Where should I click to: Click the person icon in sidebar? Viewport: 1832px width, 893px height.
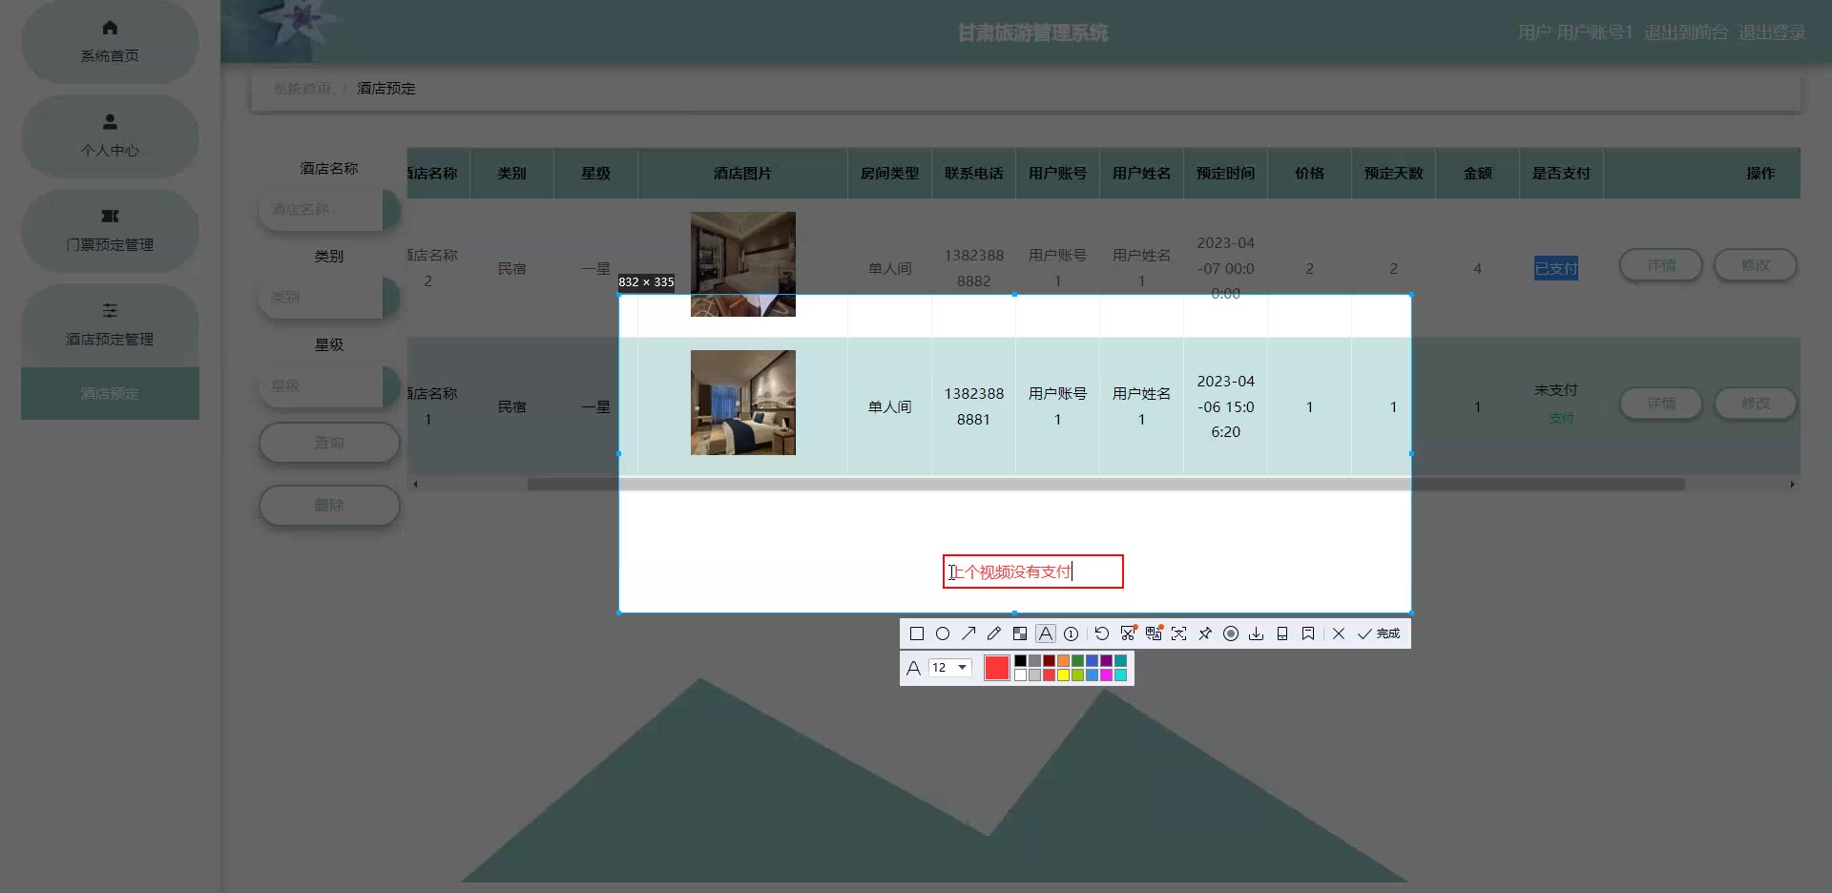point(110,122)
